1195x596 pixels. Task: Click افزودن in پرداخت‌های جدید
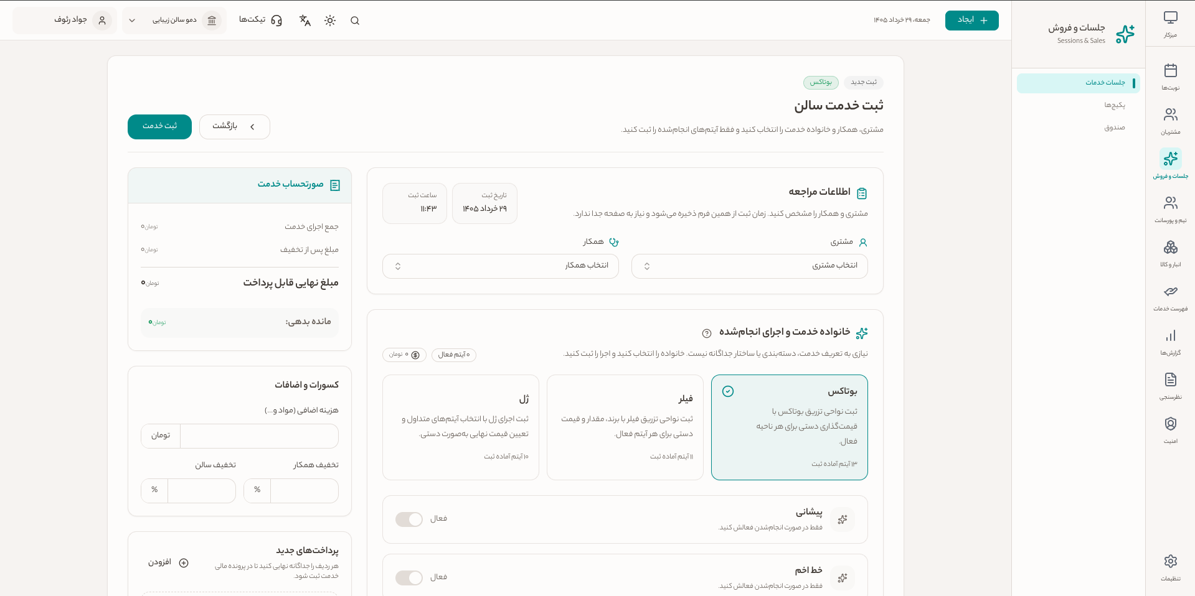(x=168, y=563)
